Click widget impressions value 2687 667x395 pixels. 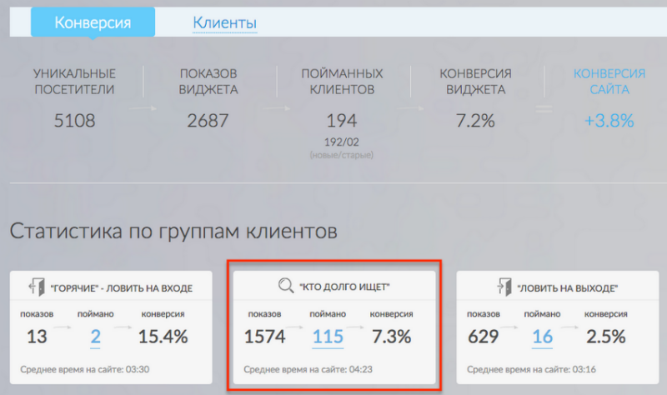coord(208,121)
